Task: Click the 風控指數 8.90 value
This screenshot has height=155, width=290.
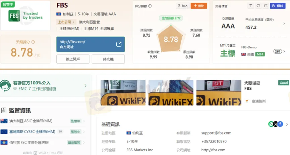Action: tap(189, 57)
